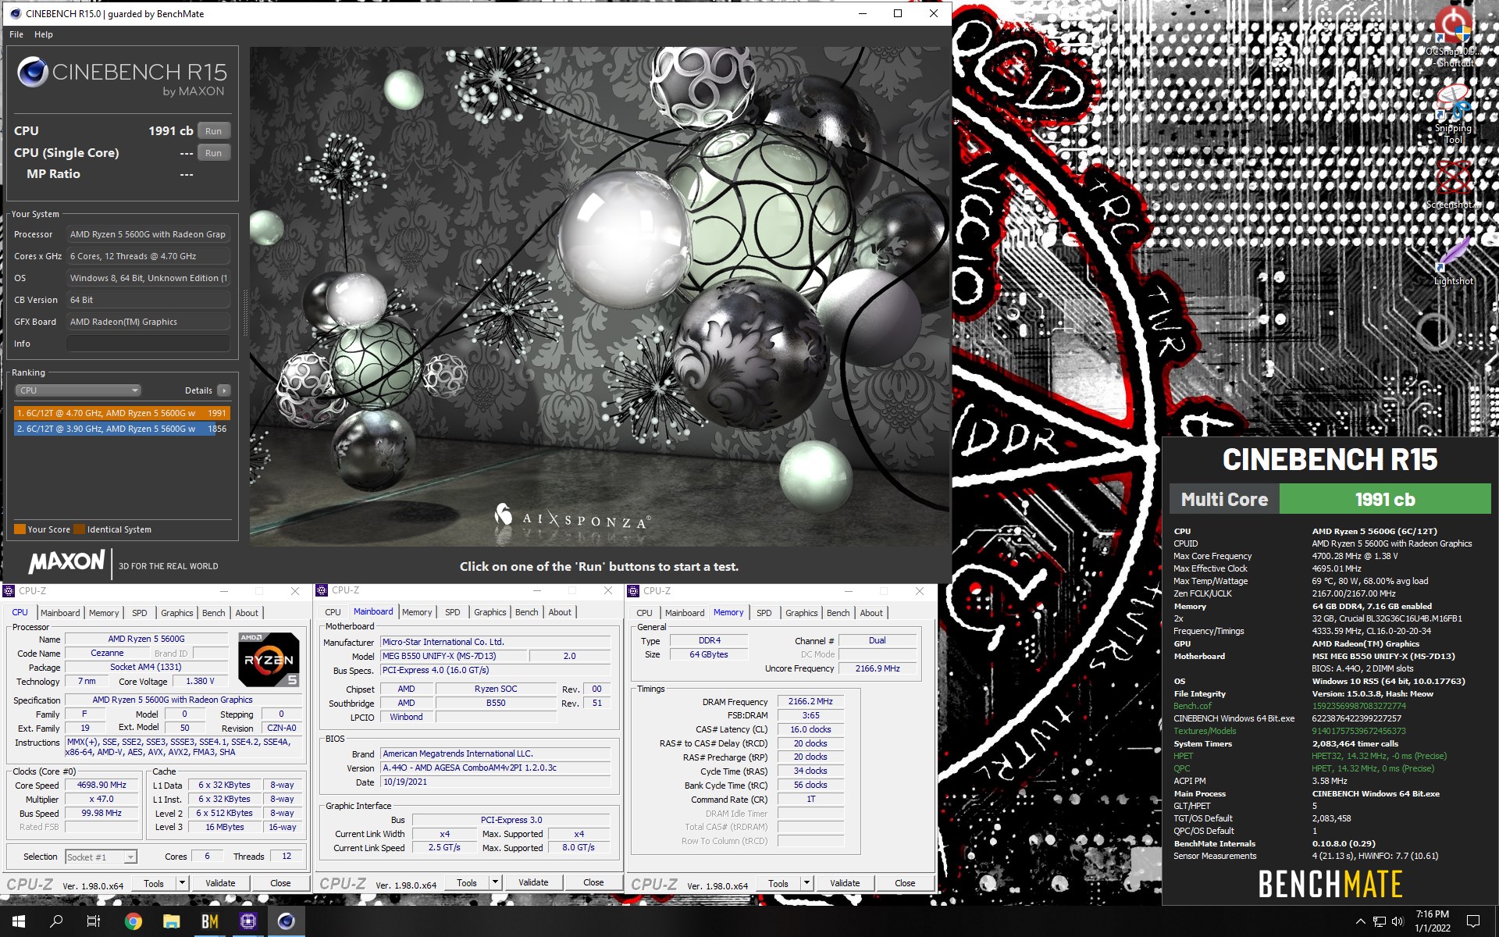The width and height of the screenshot is (1499, 937).
Task: Click the rendered Cinebench scene image
Action: click(599, 297)
